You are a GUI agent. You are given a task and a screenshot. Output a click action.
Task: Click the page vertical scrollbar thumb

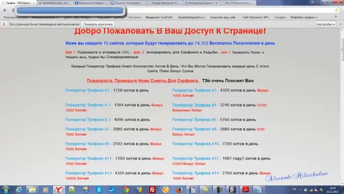(x=342, y=49)
